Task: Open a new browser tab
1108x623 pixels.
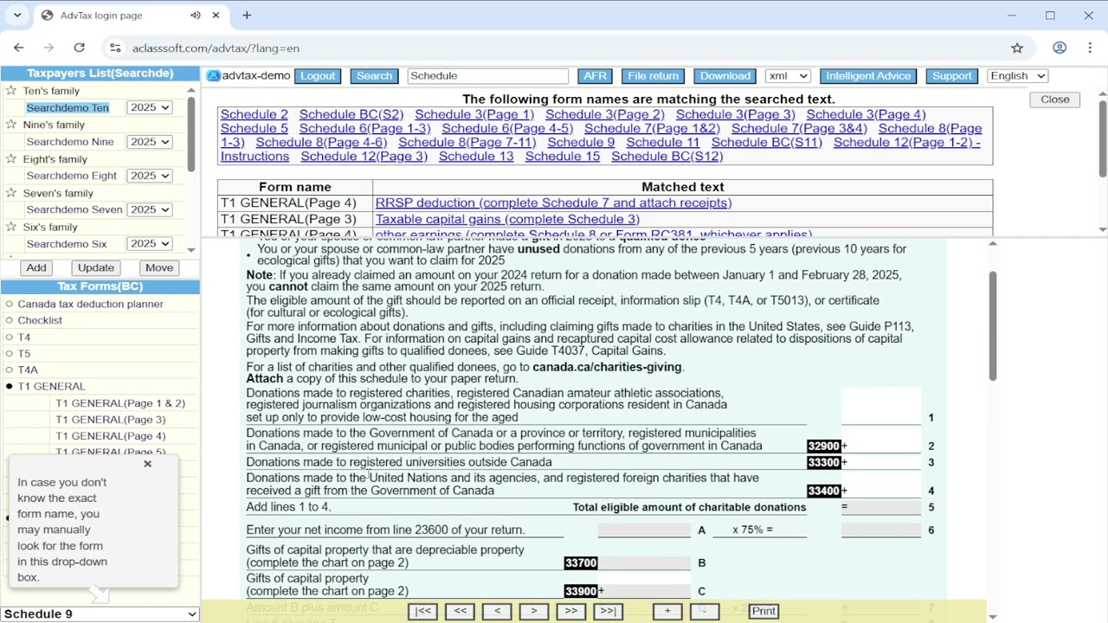Action: [247, 16]
